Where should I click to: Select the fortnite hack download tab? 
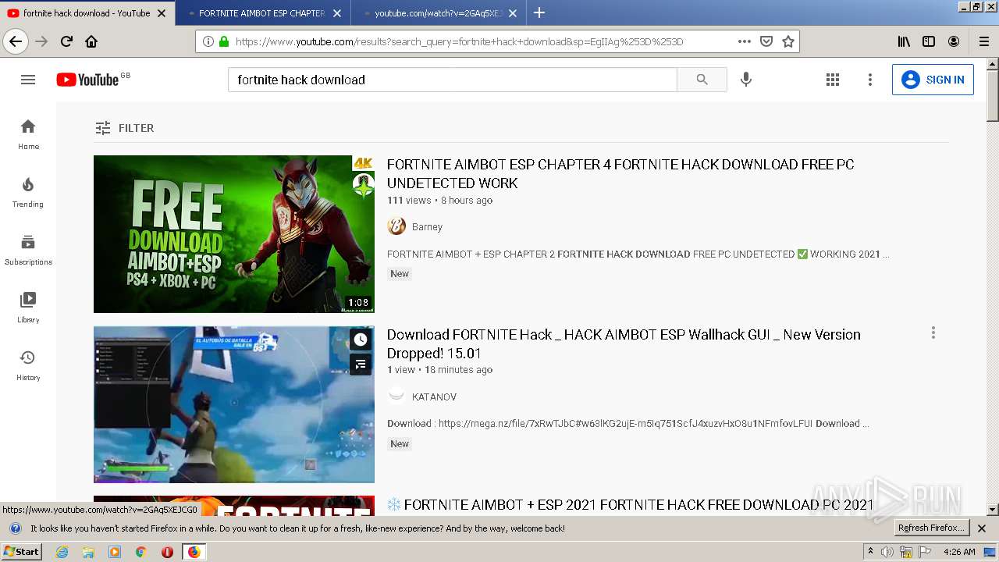(x=86, y=12)
